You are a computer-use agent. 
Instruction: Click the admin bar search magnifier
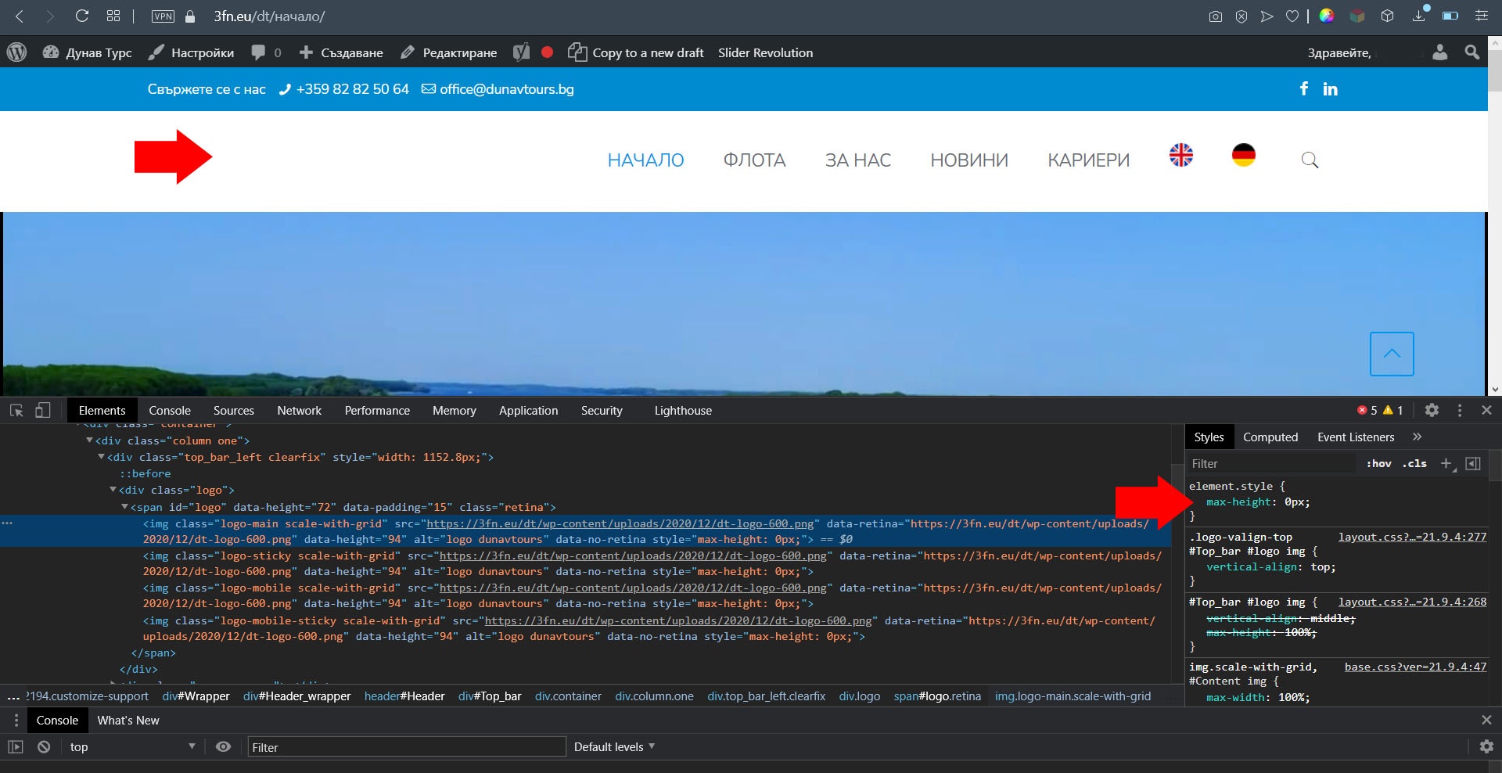pos(1471,52)
